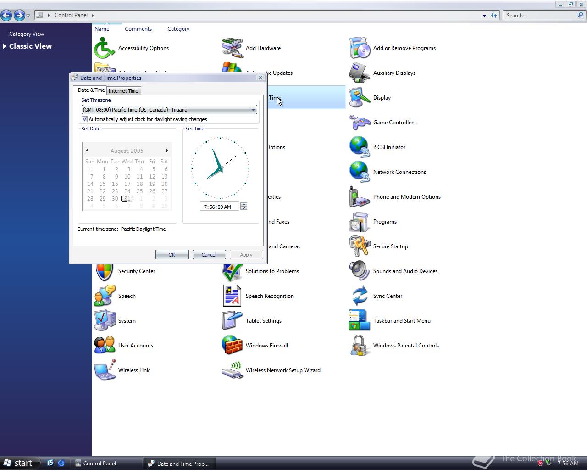
Task: Sort by Name column header
Action: click(102, 29)
